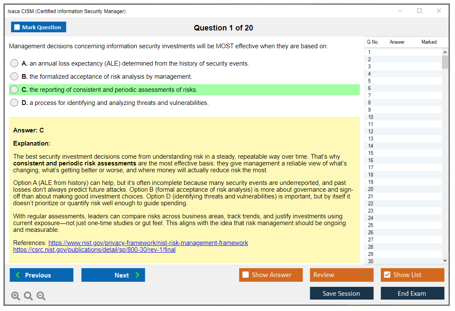Click the zoom out magnifier icon
Image resolution: width=455 pixels, height=311 pixels.
click(x=41, y=296)
